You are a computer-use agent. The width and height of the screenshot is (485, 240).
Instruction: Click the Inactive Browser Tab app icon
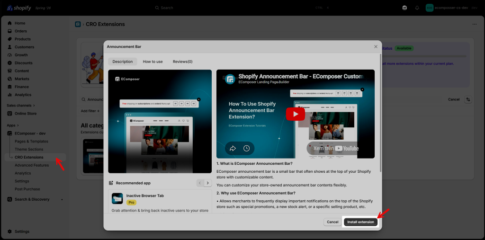pos(117,198)
